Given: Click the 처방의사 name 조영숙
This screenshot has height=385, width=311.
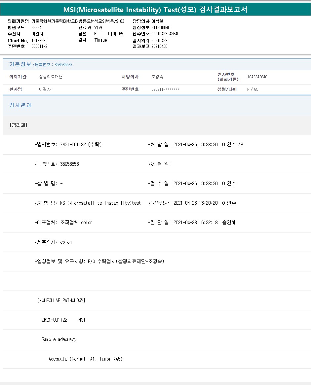Looking at the screenshot, I should click(157, 77).
